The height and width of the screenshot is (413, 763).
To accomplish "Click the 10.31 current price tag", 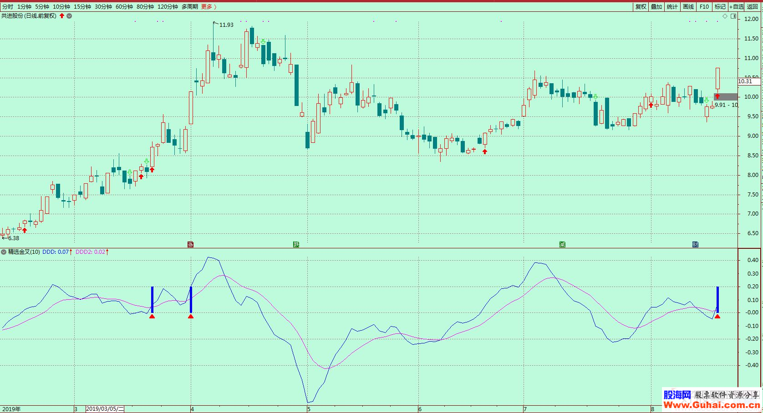I will [748, 81].
